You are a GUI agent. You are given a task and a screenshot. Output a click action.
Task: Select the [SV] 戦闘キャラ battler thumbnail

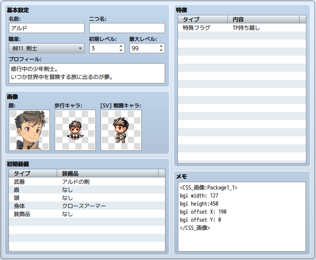click(x=121, y=130)
